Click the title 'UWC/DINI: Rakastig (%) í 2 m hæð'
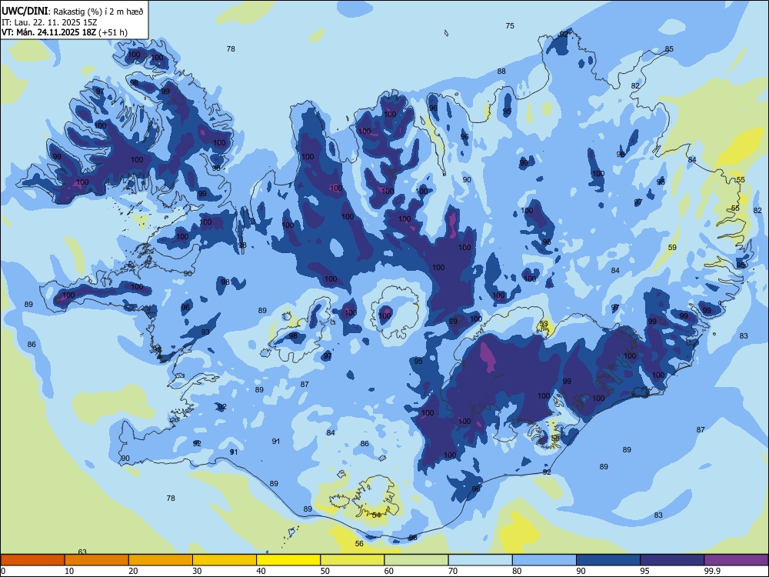 (72, 12)
